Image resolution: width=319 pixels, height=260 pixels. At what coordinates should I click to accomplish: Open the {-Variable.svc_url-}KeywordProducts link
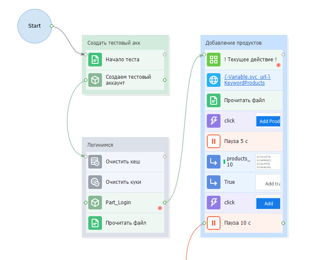coord(247,80)
